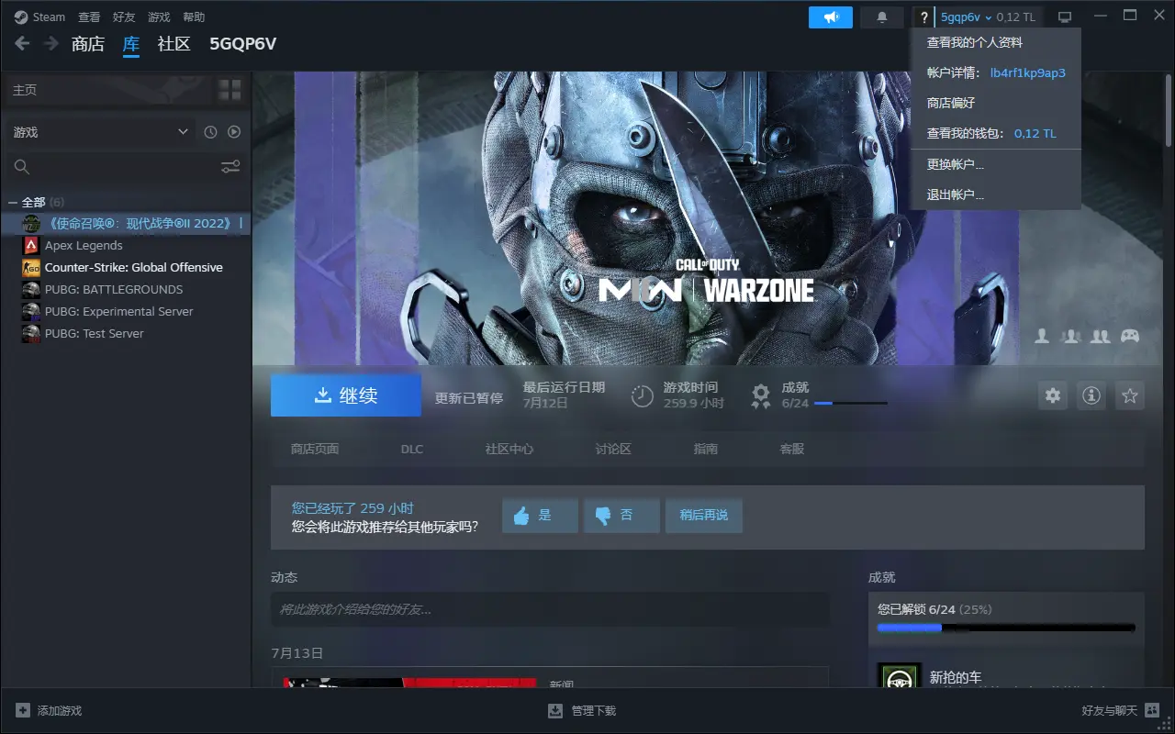Select 使命召唤: 现代战争 II 2022

pos(126,223)
